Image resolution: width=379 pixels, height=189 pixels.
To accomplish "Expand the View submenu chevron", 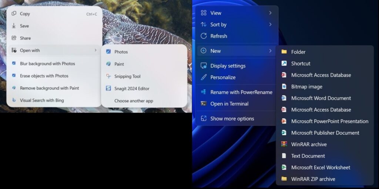I will [271, 13].
